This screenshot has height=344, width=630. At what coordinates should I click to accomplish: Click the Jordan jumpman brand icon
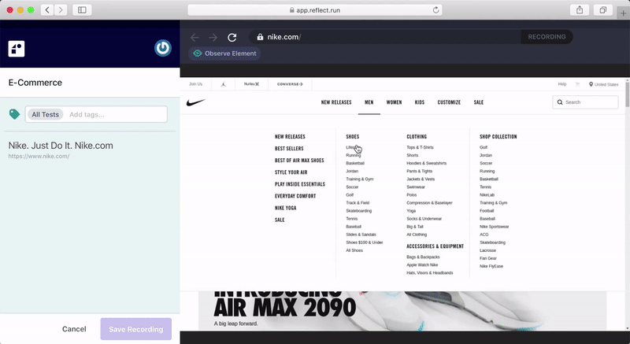224,84
